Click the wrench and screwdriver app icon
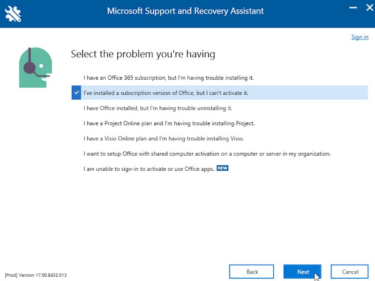This screenshot has height=281, width=375. pos(13,14)
